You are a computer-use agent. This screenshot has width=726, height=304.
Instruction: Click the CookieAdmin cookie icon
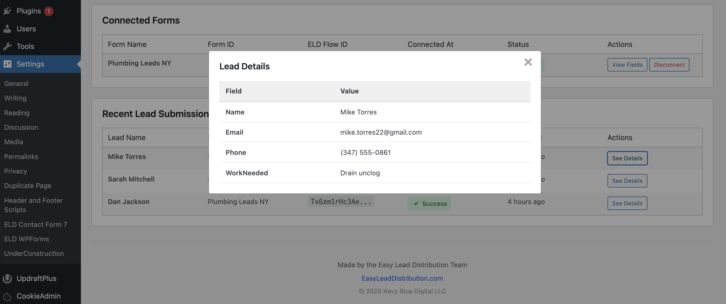coord(7,296)
